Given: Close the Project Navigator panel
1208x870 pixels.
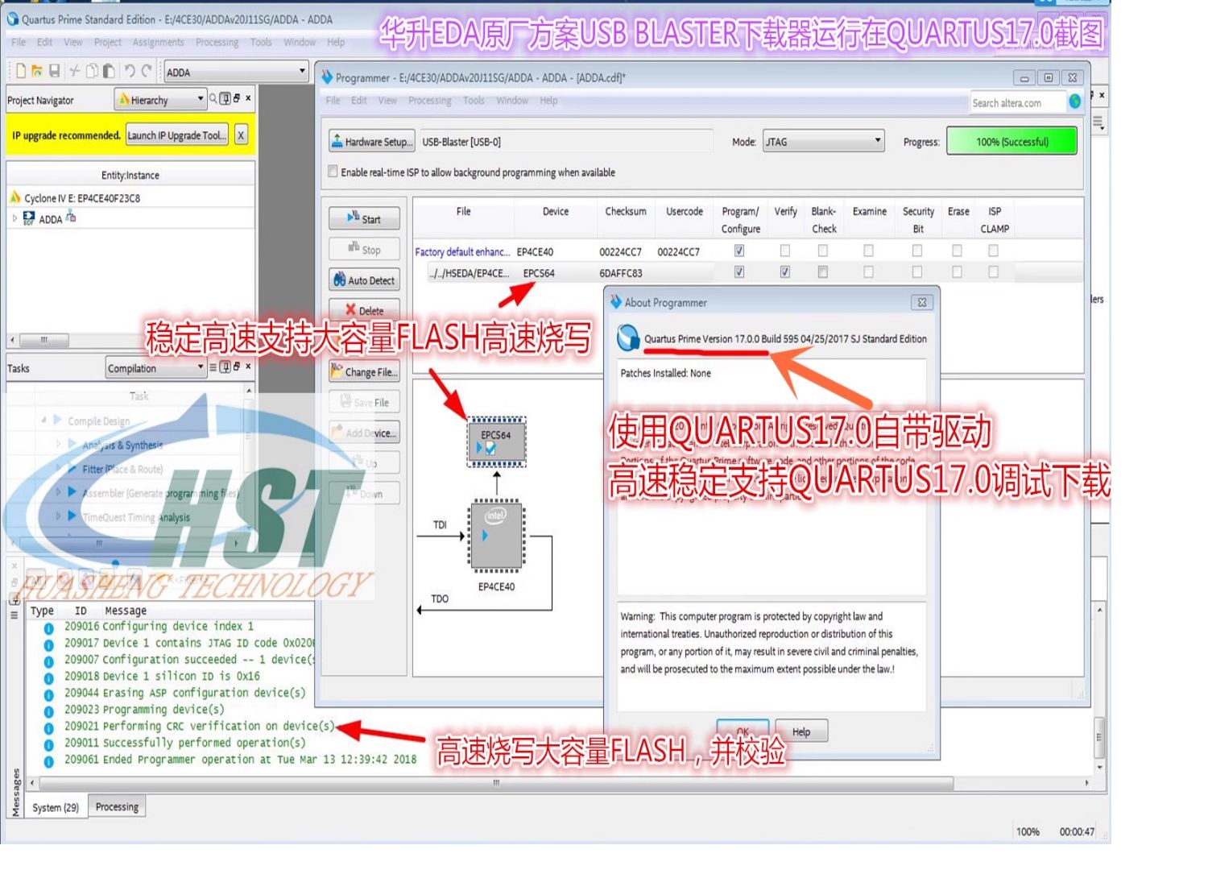Looking at the screenshot, I should pos(248,98).
